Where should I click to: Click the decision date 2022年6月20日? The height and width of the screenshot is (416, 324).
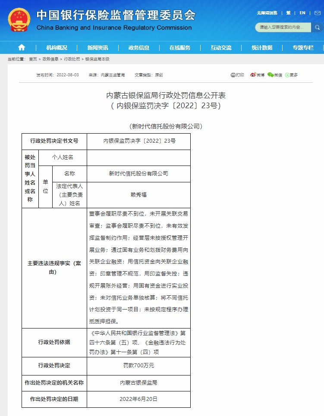138,399
